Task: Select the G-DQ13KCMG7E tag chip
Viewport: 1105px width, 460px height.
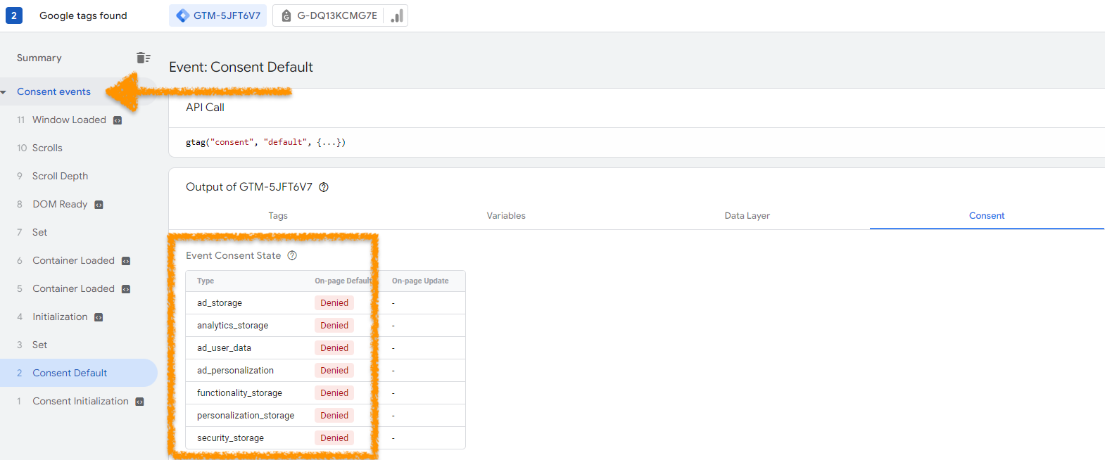Action: 329,15
